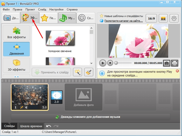This screenshot has height=136, width=182.
Task: Open project settings gear icon
Action: coord(174,18)
